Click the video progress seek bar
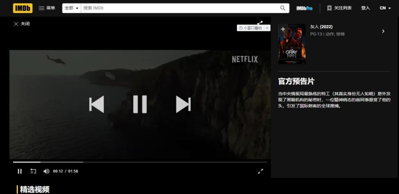399x194 pixels. point(140,162)
